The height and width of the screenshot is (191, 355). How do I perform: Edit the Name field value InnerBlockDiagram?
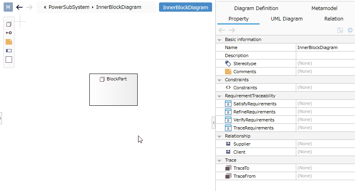click(x=325, y=47)
